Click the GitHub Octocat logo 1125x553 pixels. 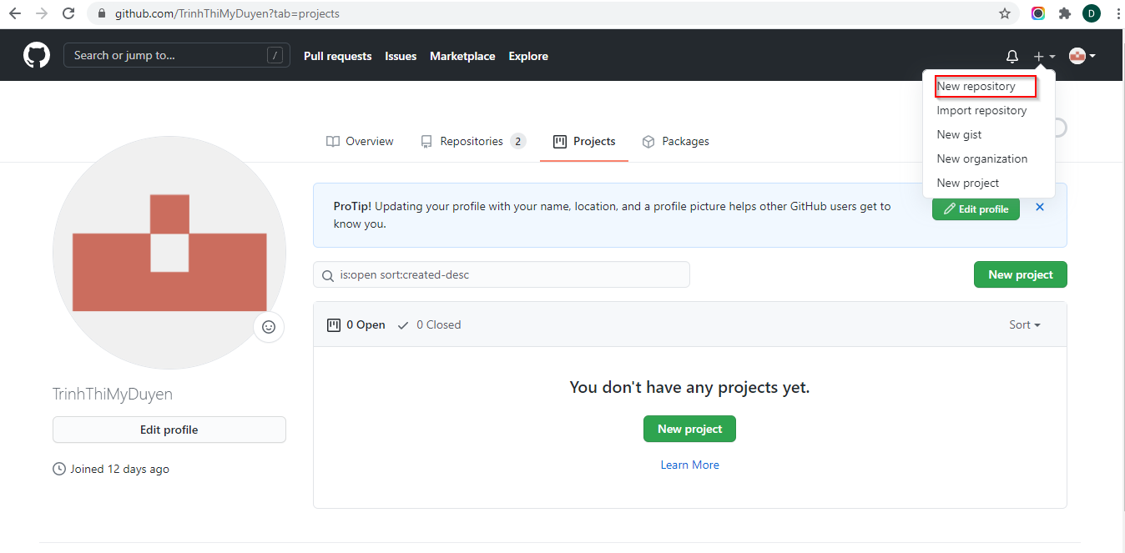coord(37,56)
